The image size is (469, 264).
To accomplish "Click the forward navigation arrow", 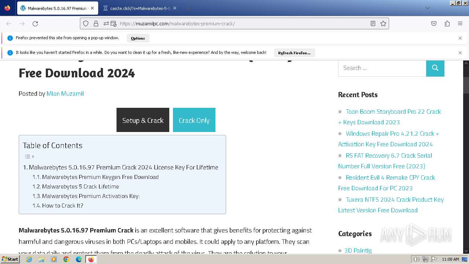I will click(22, 23).
